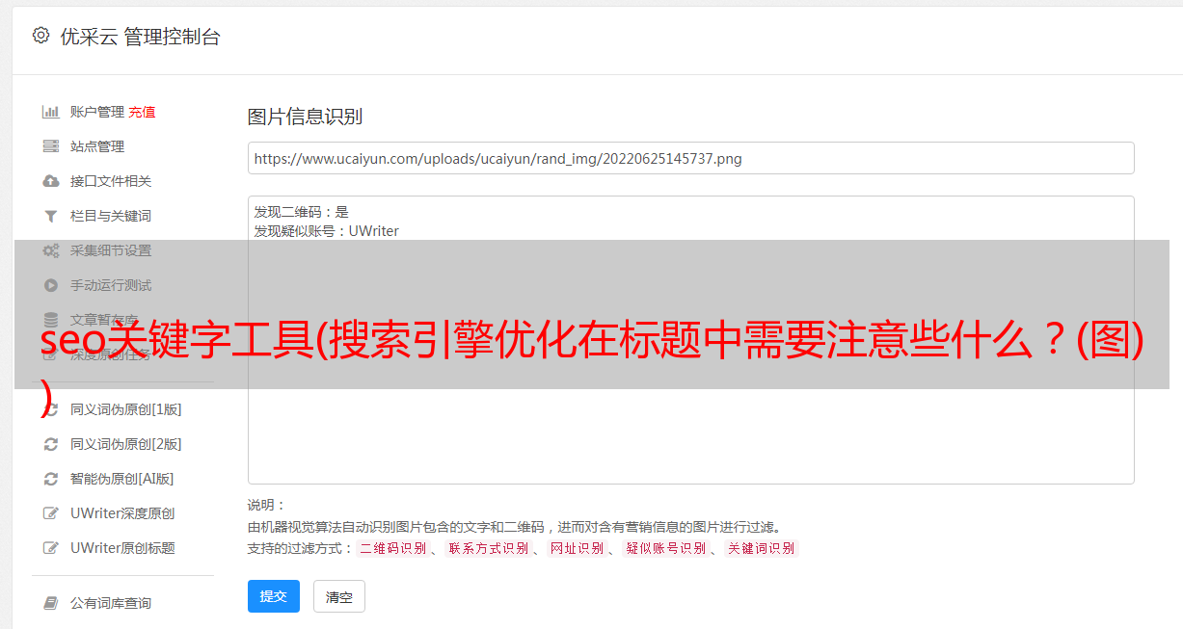Click the 网址识别 filter tag
Viewport: 1183px width, 629px height.
click(x=577, y=548)
